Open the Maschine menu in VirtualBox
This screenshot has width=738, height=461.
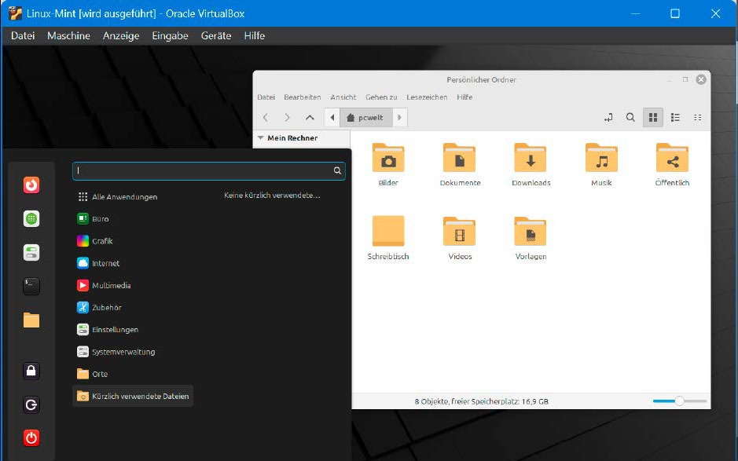coord(68,35)
